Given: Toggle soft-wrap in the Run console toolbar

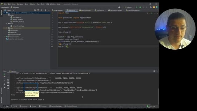Looking at the screenshot, I should pyautogui.click(x=8, y=80).
